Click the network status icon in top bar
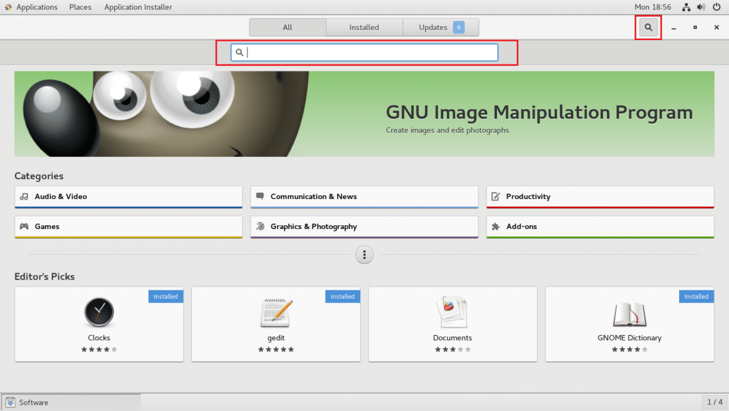Screen dimensions: 729x411 coord(686,7)
